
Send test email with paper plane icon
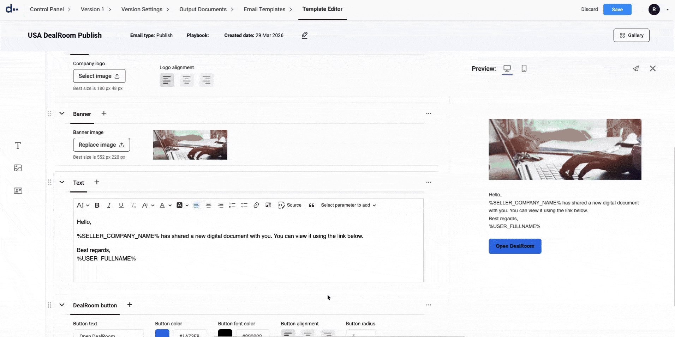click(635, 68)
